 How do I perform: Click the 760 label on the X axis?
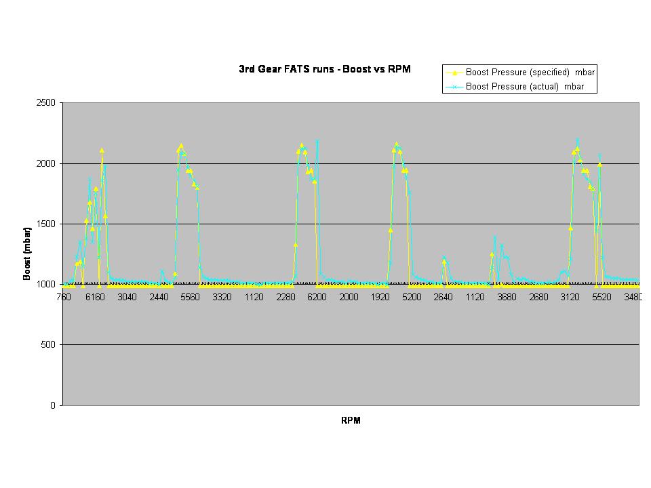tap(64, 297)
